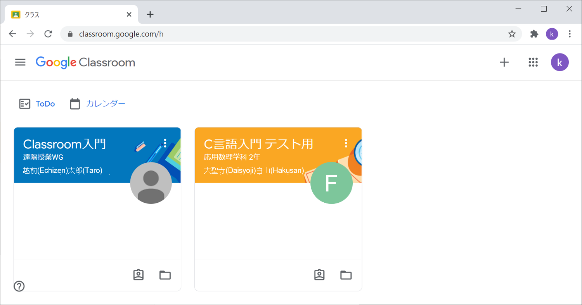Reload the page

48,34
